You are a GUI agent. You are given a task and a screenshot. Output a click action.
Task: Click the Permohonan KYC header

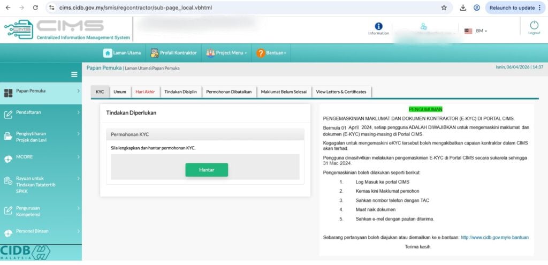tap(205, 134)
